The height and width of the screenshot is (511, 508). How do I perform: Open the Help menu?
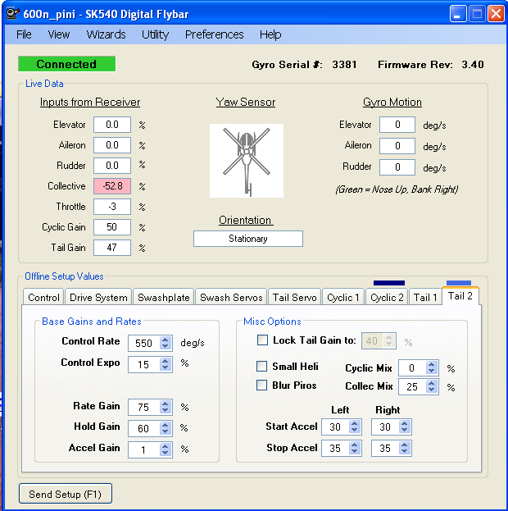[270, 34]
